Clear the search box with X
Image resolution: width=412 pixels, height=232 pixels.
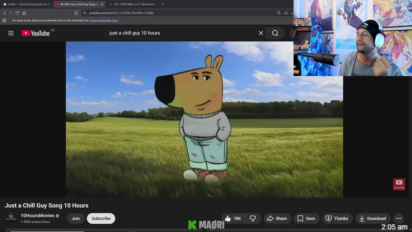pyautogui.click(x=261, y=33)
